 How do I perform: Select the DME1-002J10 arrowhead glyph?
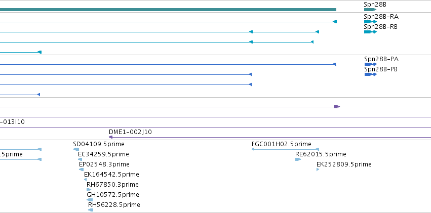point(111,137)
